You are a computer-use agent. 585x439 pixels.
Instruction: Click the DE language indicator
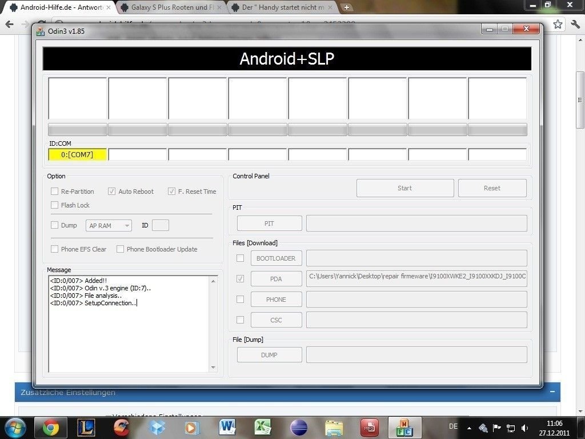(453, 426)
